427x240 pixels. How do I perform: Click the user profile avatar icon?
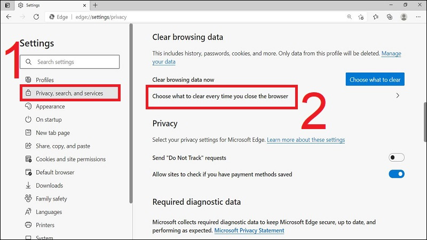tap(404, 17)
